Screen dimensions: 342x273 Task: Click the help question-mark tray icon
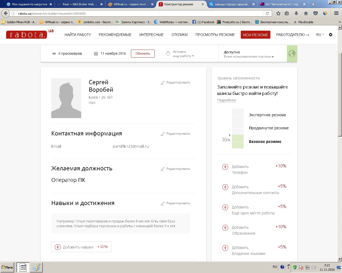point(282,267)
